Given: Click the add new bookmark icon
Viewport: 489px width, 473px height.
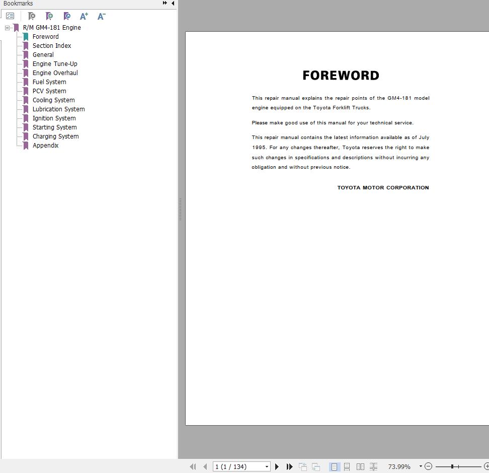Looking at the screenshot, I should point(49,16).
